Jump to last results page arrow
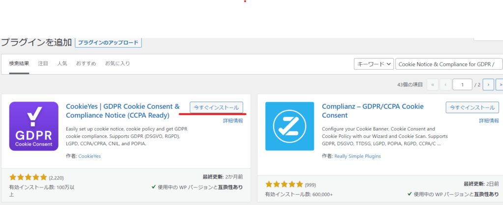This screenshot has width=503, height=205. [x=500, y=84]
